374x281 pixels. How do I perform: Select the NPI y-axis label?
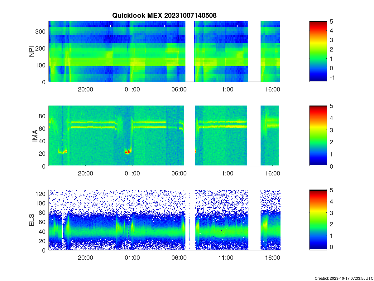click(31, 52)
